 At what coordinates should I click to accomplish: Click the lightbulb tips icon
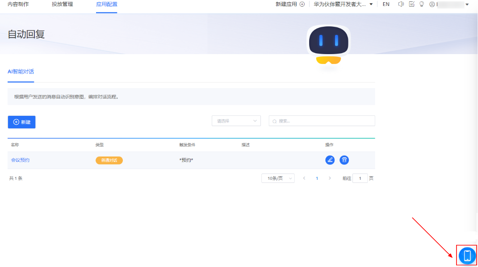[422, 4]
